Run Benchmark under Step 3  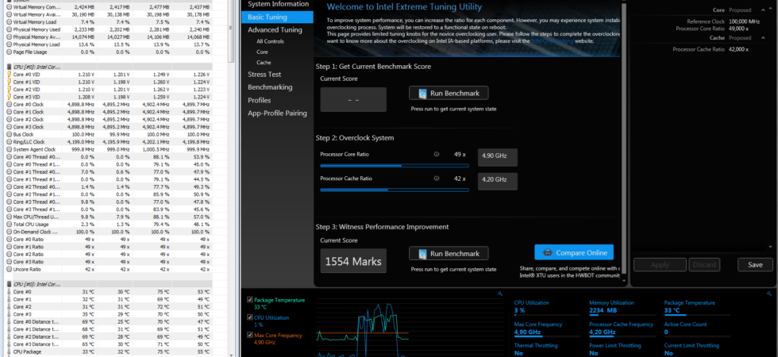click(449, 253)
